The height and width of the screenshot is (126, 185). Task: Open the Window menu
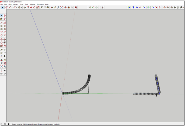click(33, 4)
